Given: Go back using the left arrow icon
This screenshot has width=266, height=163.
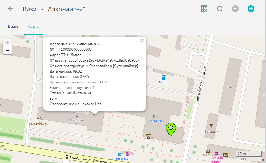Looking at the screenshot, I should pos(11,9).
